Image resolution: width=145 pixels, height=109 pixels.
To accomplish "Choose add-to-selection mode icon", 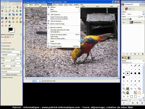I will (x=8, y=37).
